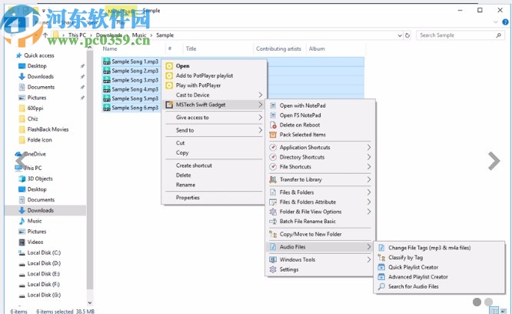The width and height of the screenshot is (512, 314).
Task: Expand the Cast to Device submenu arrow
Action: click(261, 95)
